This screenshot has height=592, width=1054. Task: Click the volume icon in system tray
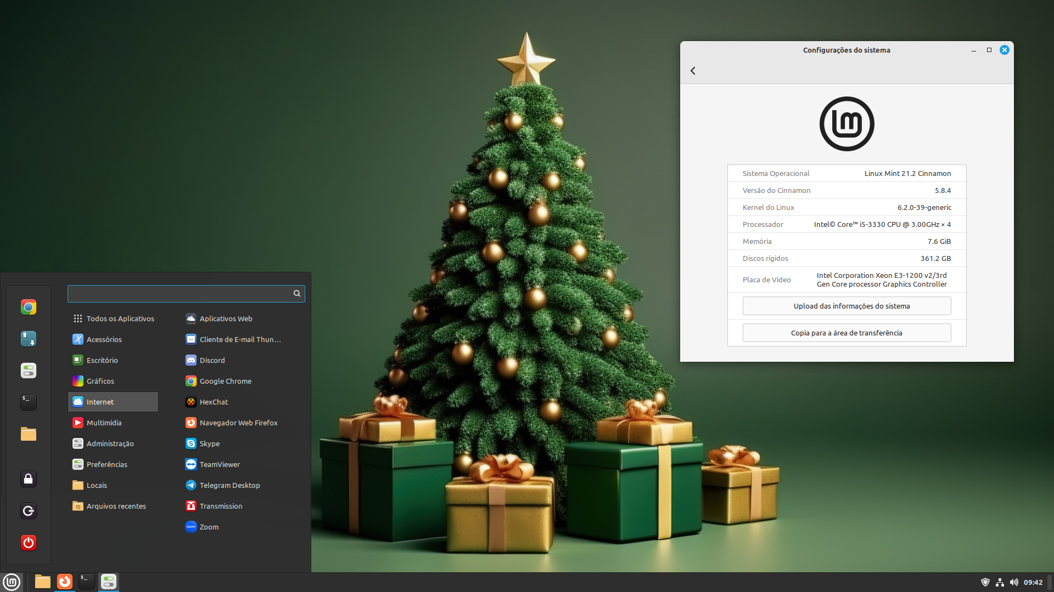click(1014, 582)
